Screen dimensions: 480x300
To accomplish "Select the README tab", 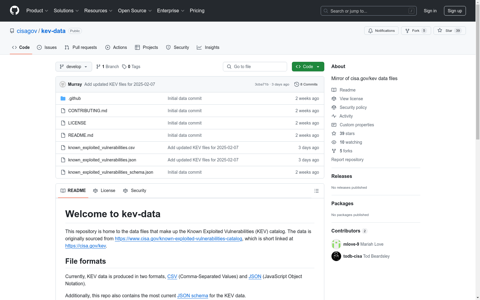I will click(73, 190).
